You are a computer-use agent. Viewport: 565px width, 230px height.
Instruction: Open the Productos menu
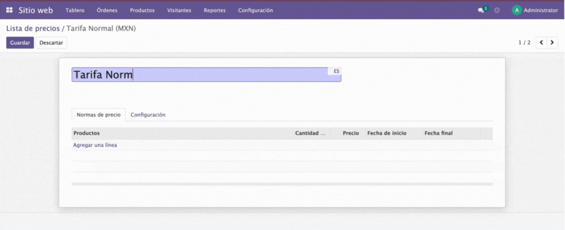(142, 10)
